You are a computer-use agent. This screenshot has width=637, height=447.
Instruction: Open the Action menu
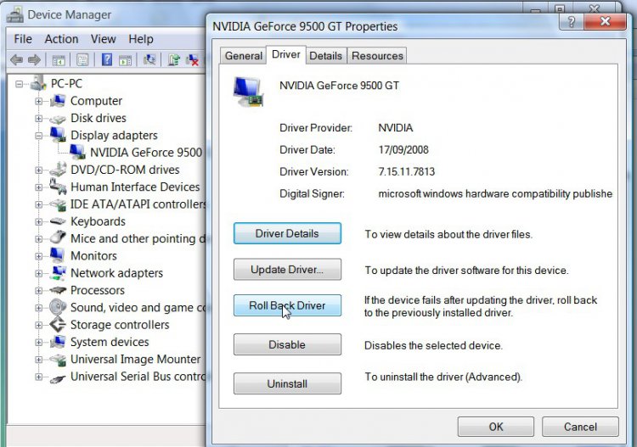tap(61, 39)
